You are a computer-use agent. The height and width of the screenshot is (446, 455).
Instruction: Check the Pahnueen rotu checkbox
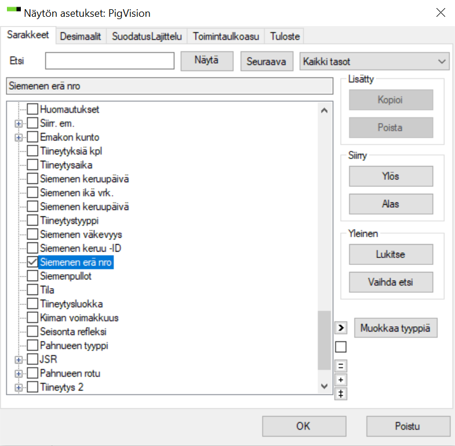click(x=32, y=373)
